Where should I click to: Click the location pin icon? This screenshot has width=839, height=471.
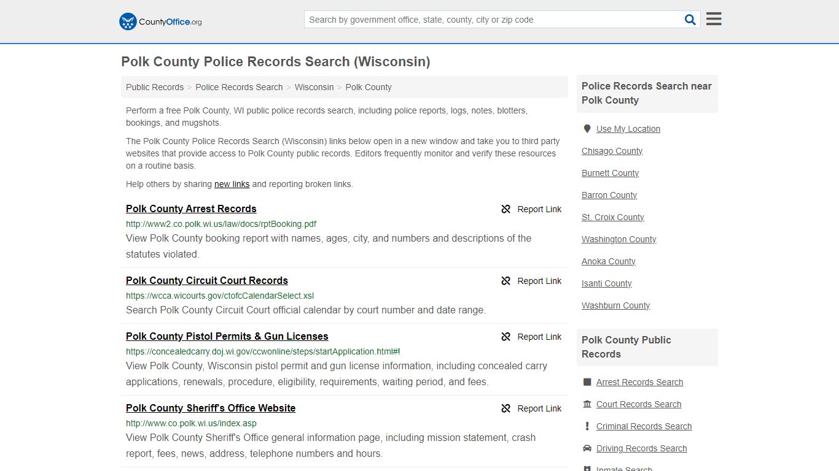tap(587, 129)
